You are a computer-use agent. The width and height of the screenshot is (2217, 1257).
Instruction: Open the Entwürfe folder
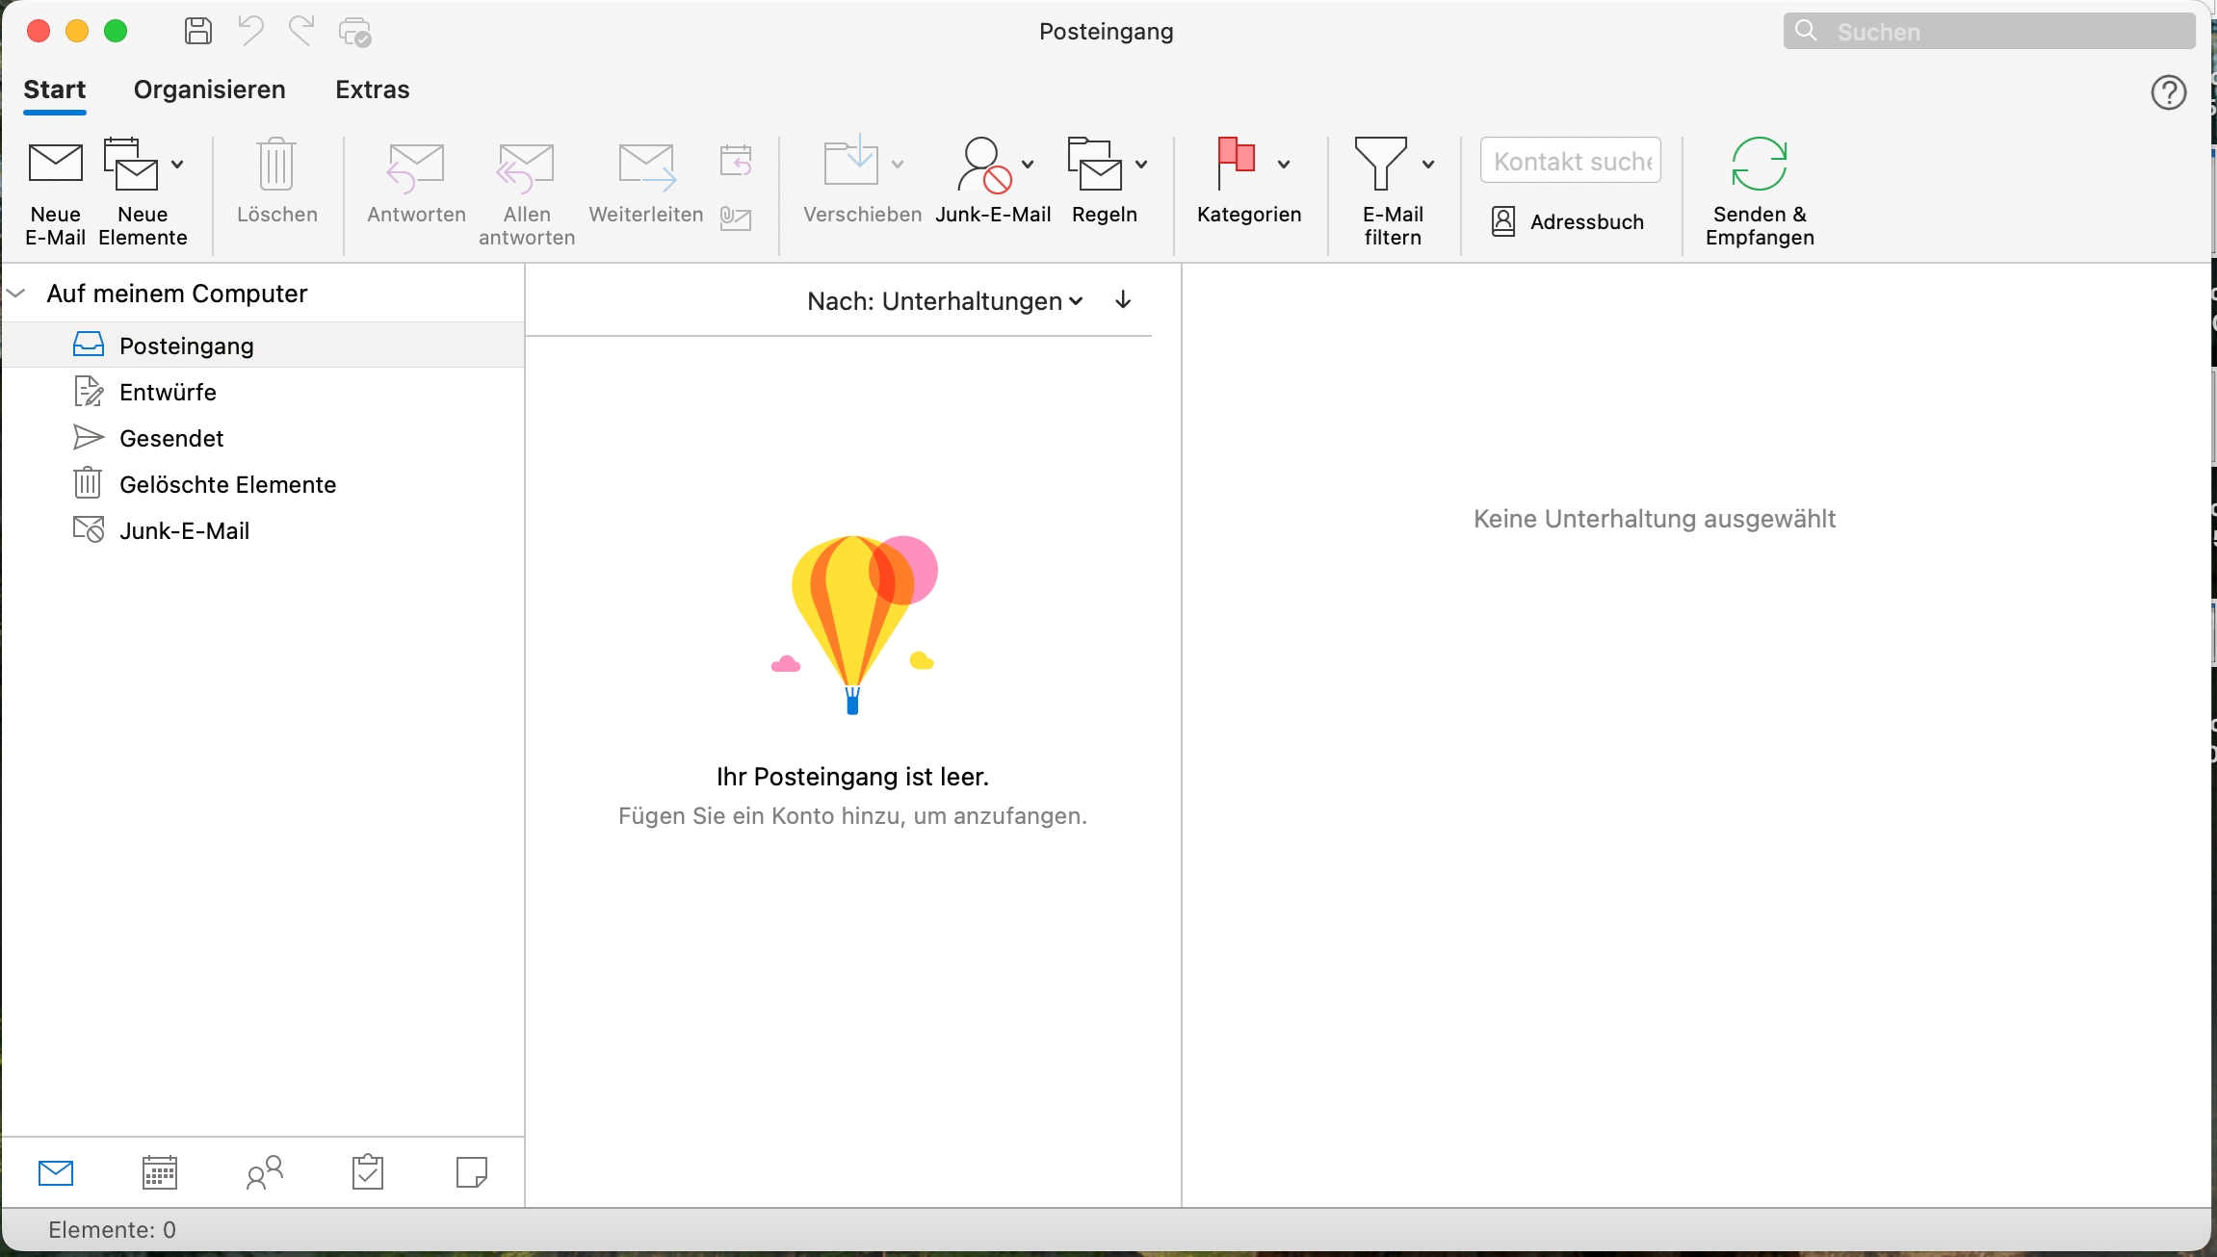point(168,392)
